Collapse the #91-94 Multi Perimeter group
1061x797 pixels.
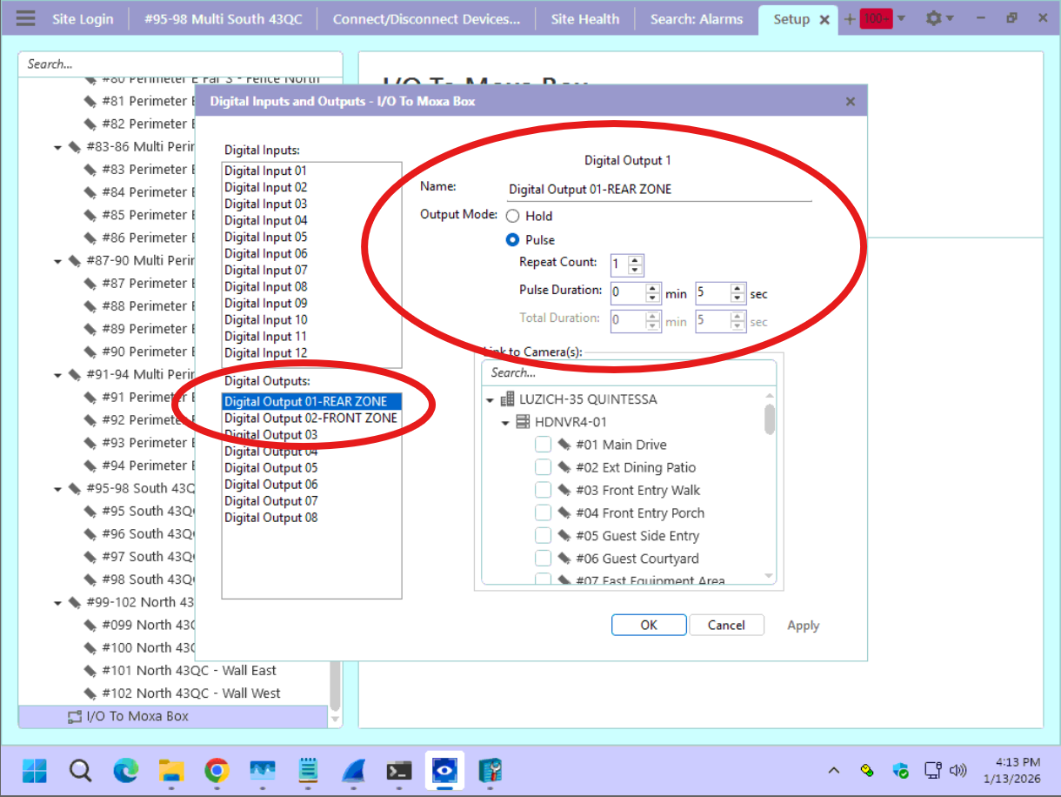tap(58, 375)
